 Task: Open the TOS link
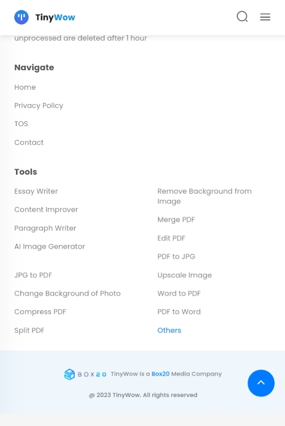pyautogui.click(x=21, y=124)
